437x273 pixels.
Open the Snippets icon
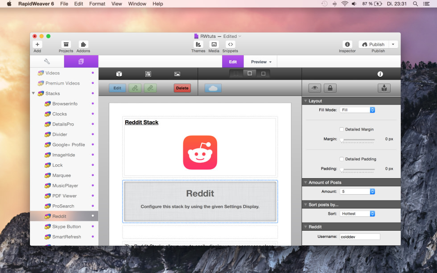pos(230,45)
